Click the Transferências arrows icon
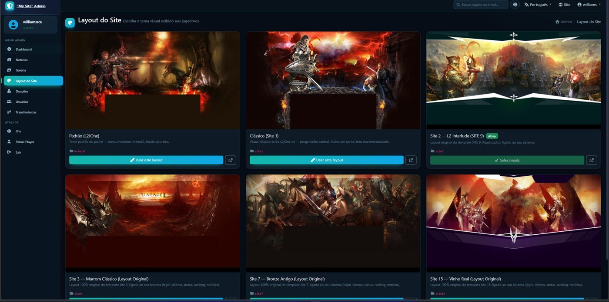This screenshot has height=302, width=609. click(x=9, y=112)
